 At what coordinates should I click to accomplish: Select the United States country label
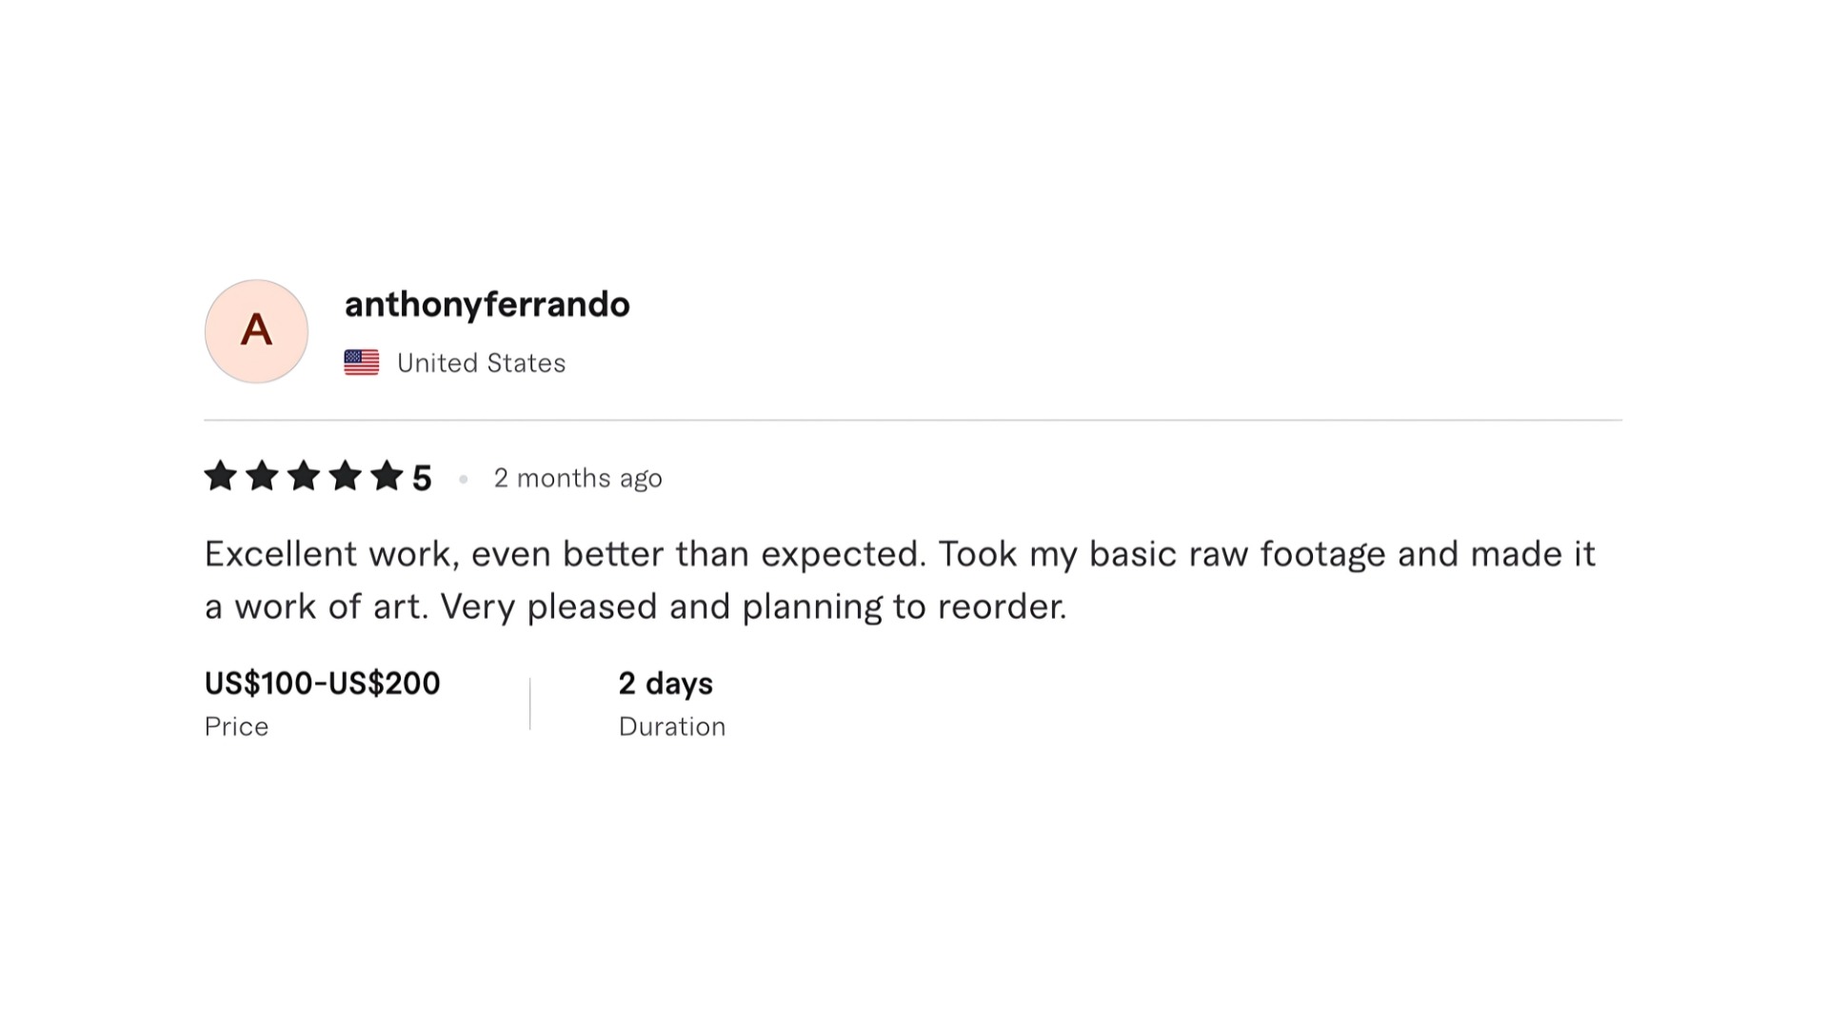click(481, 363)
